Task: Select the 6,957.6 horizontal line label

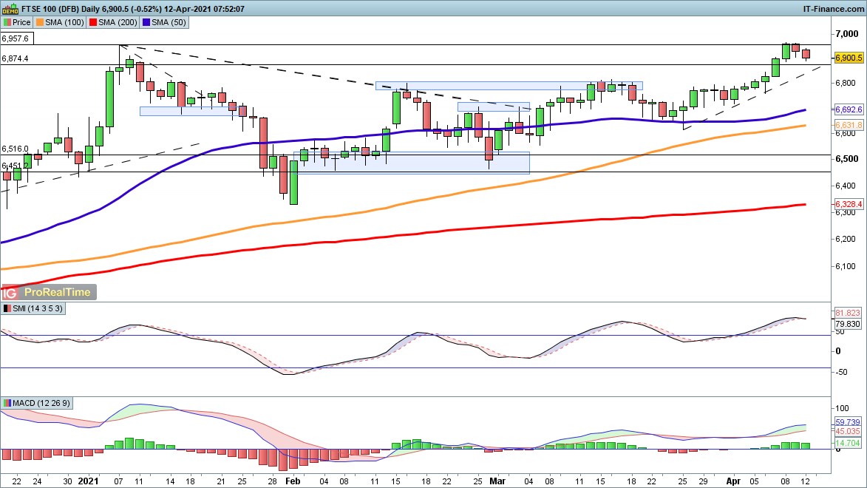Action: 16,38
